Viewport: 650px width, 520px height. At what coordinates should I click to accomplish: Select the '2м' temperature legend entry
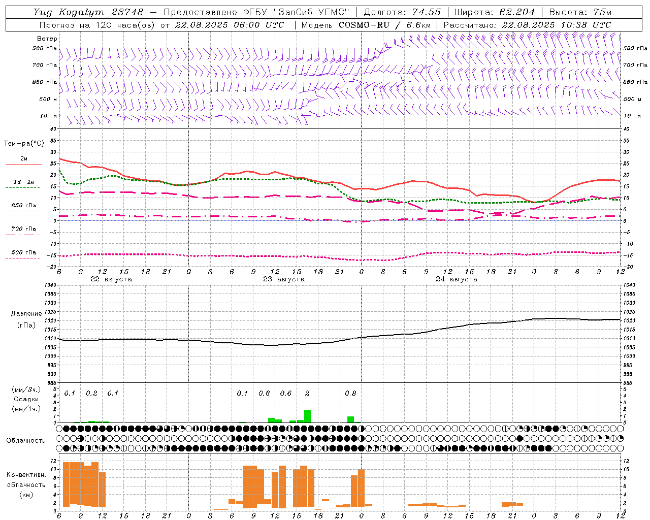24,158
